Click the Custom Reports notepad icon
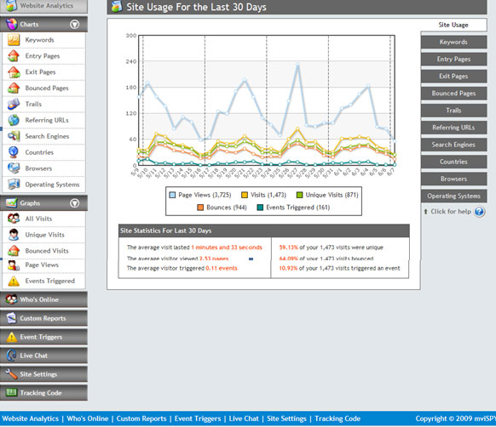Screen dimensions: 496x427 pos(11,318)
